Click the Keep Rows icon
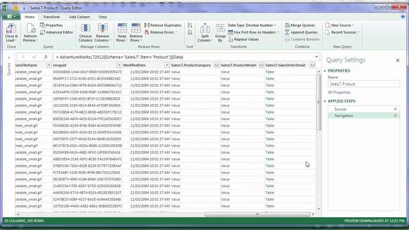 (122, 28)
